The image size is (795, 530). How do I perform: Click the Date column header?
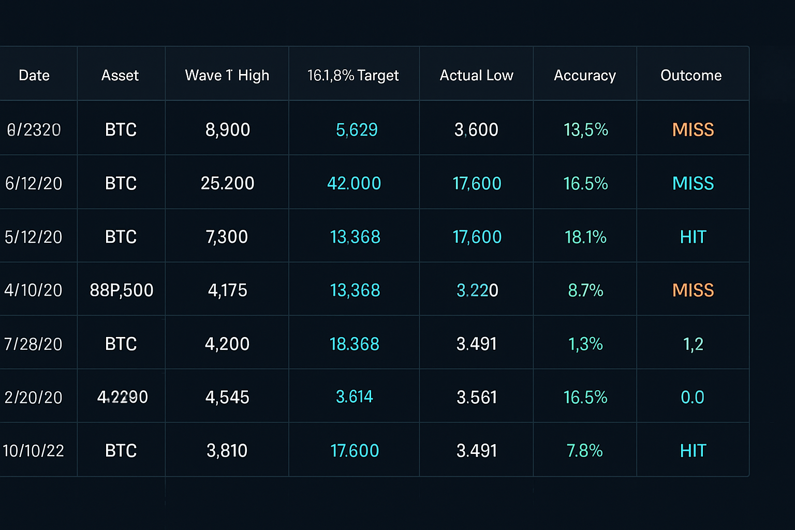(34, 75)
